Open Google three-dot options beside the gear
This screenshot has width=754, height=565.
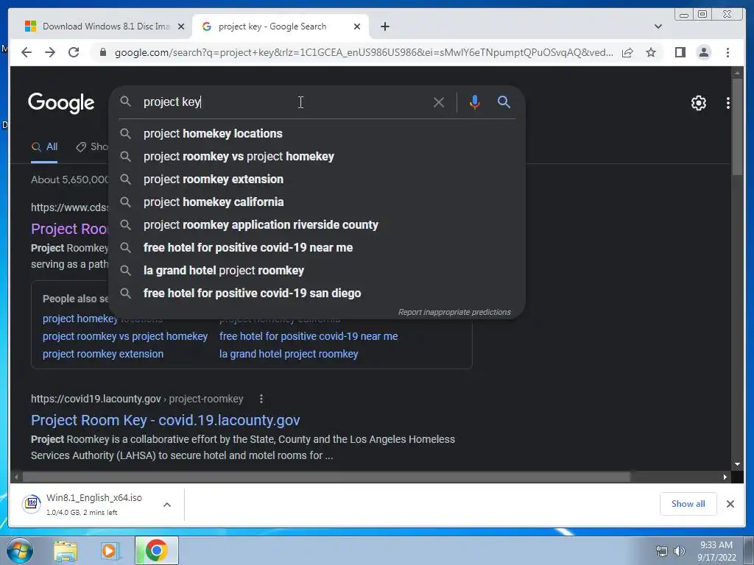[x=728, y=103]
